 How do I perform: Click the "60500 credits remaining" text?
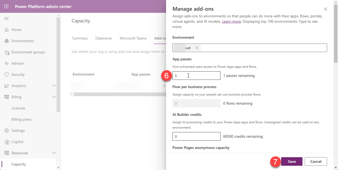pyautogui.click(x=243, y=136)
